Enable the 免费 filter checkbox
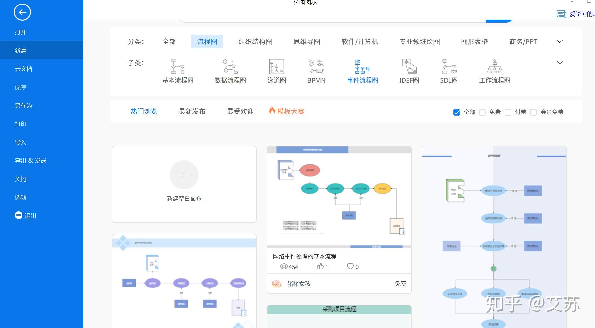595x328 pixels. coord(483,112)
